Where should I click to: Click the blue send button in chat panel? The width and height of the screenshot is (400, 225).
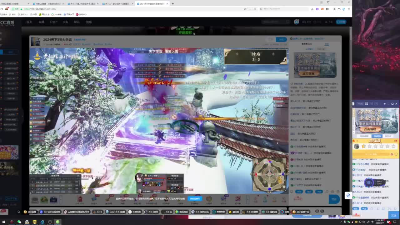point(334,199)
